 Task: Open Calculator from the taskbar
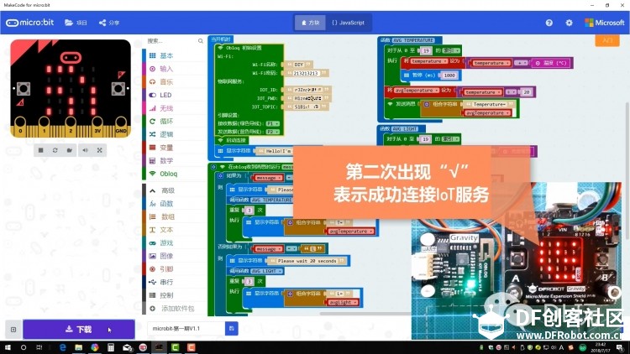(x=111, y=347)
